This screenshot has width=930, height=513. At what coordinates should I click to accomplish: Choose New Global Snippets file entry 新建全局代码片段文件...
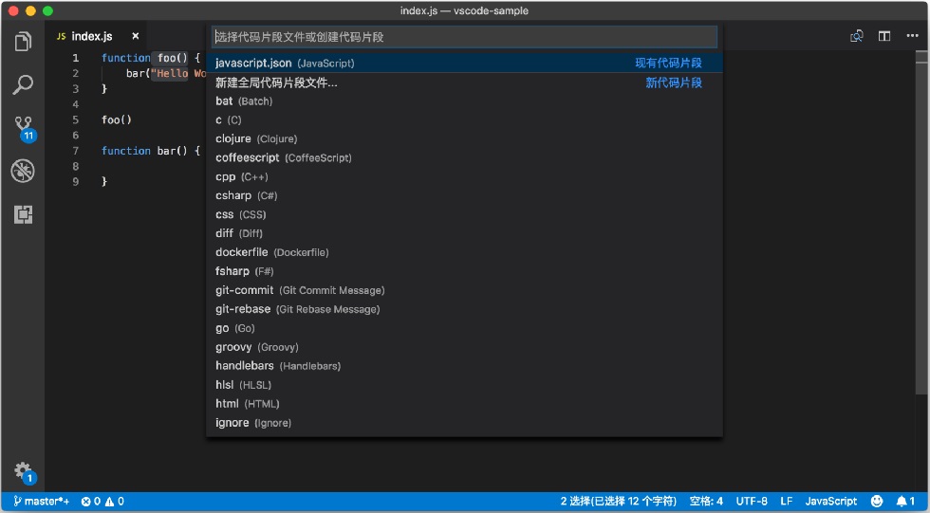click(464, 82)
